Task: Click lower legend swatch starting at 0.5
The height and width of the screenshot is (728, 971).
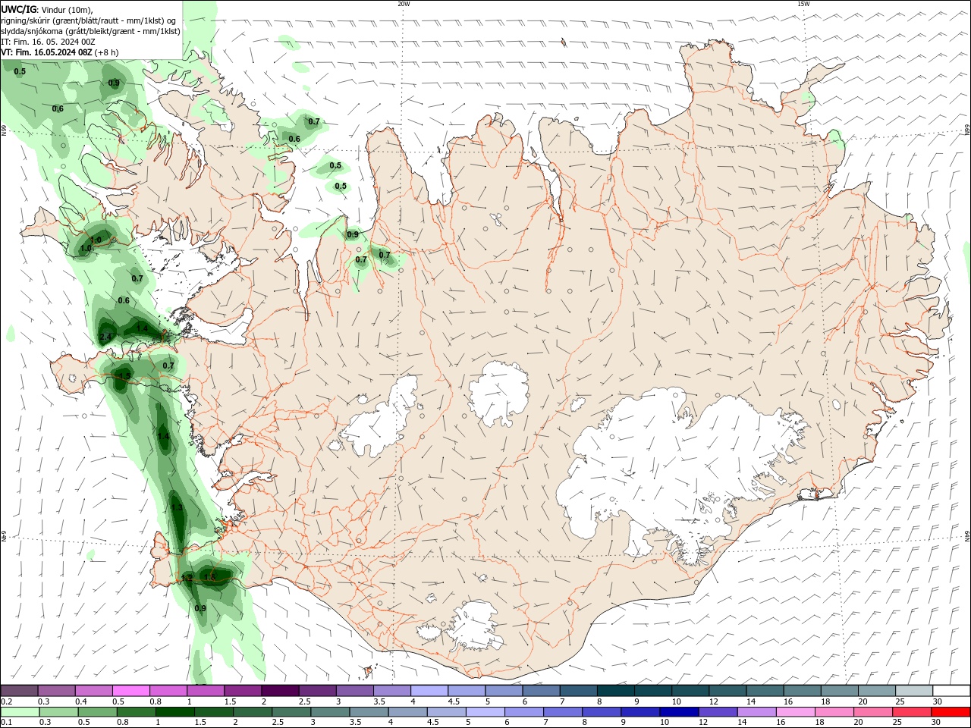Action: [97, 712]
